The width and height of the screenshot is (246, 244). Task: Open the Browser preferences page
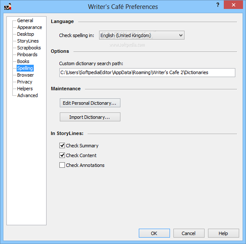pyautogui.click(x=26, y=75)
